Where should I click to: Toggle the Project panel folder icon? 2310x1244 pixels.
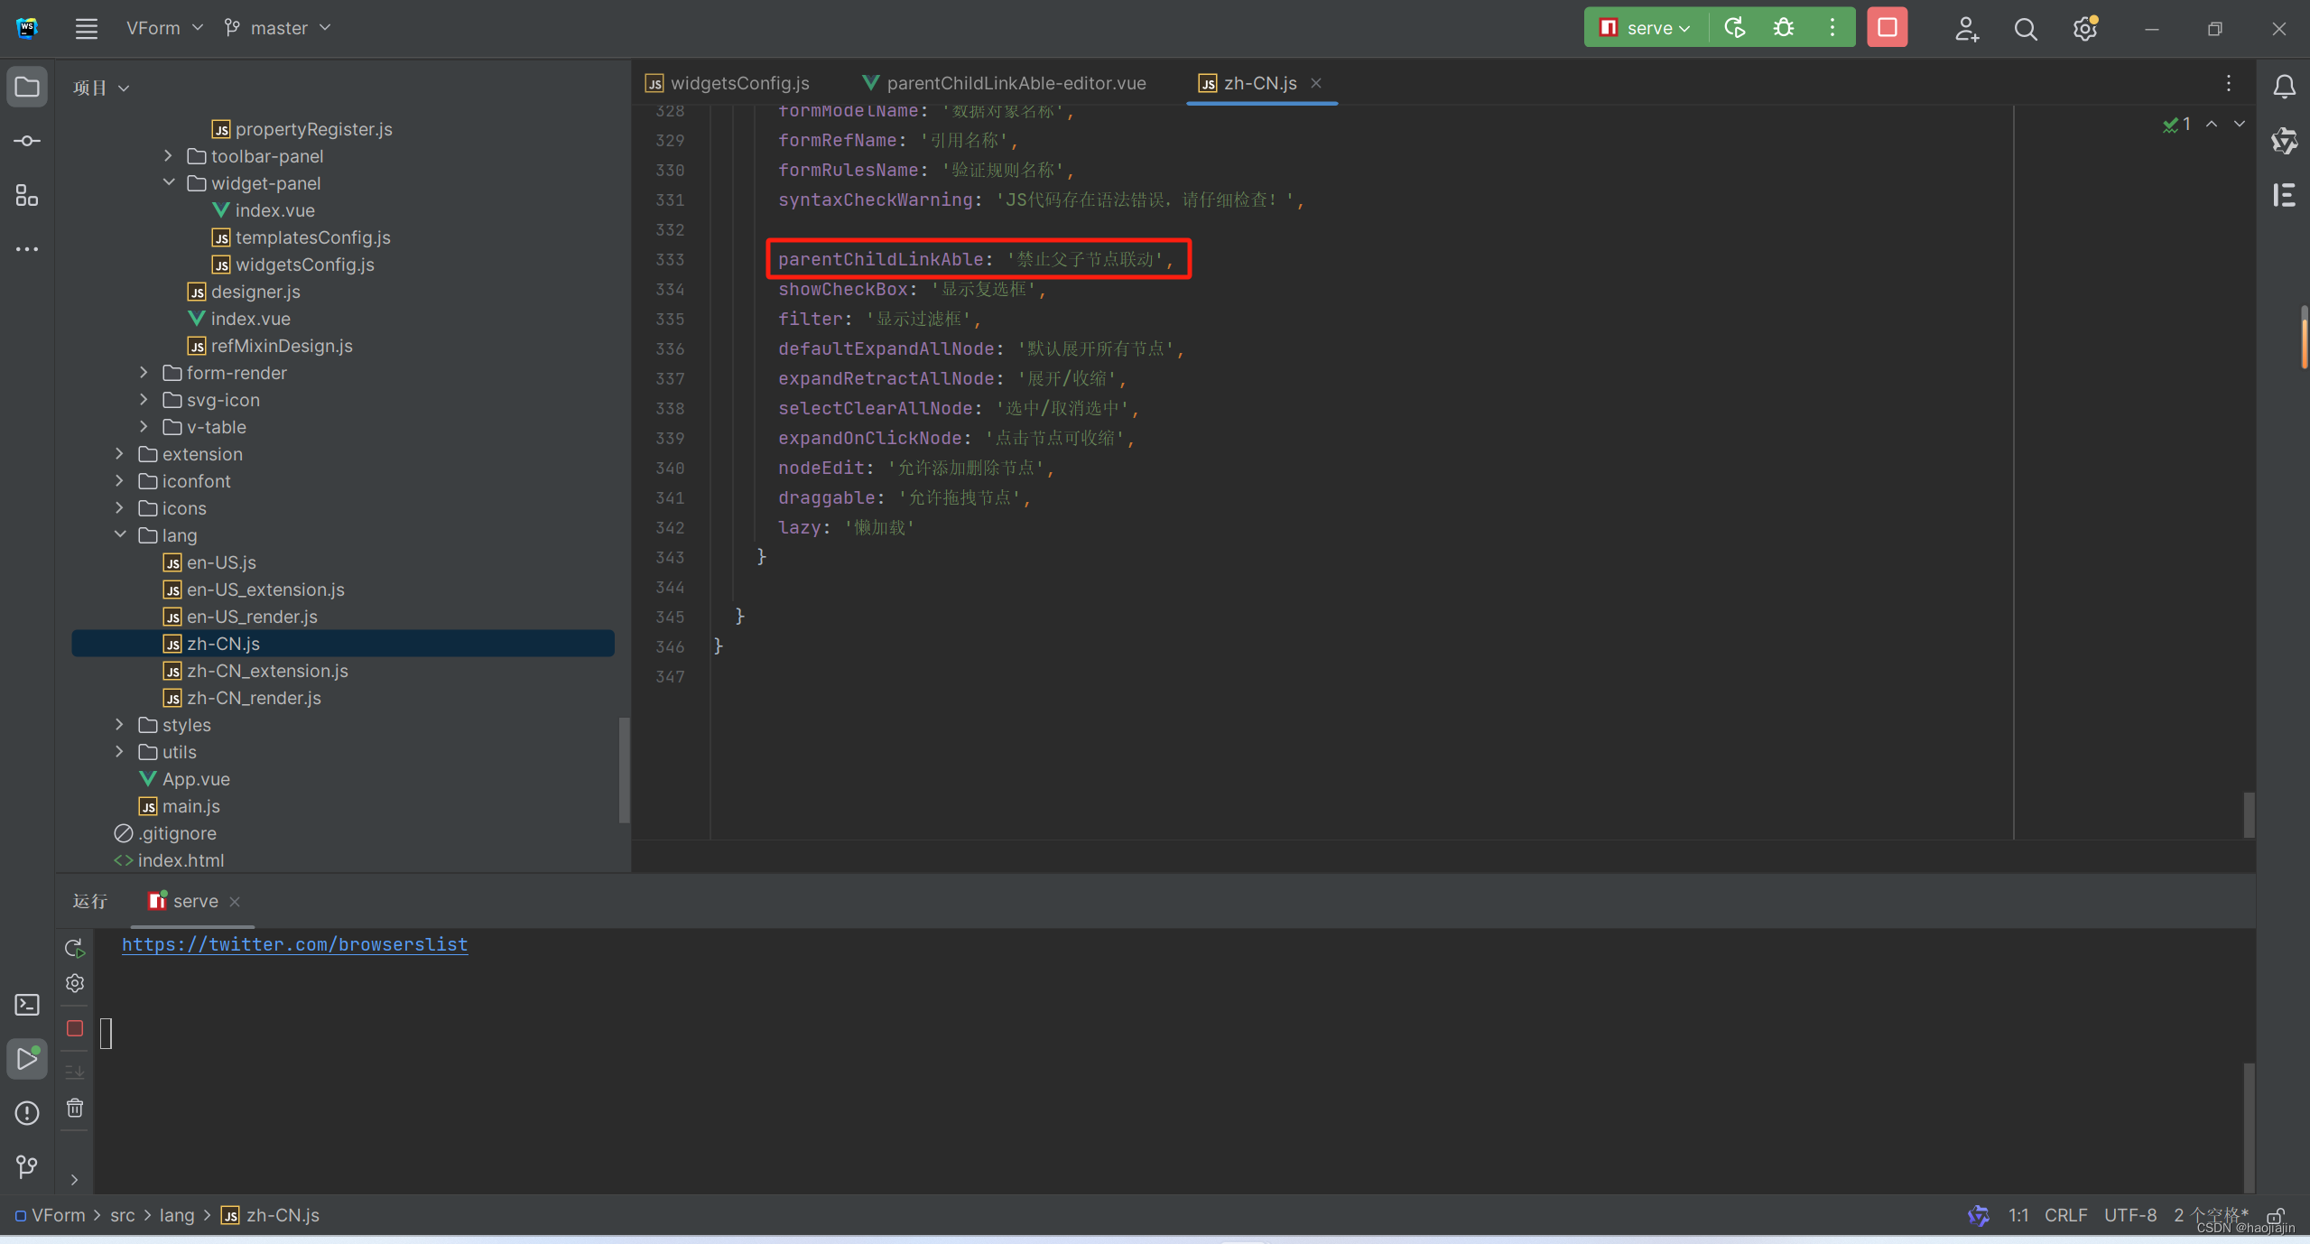pyautogui.click(x=27, y=88)
